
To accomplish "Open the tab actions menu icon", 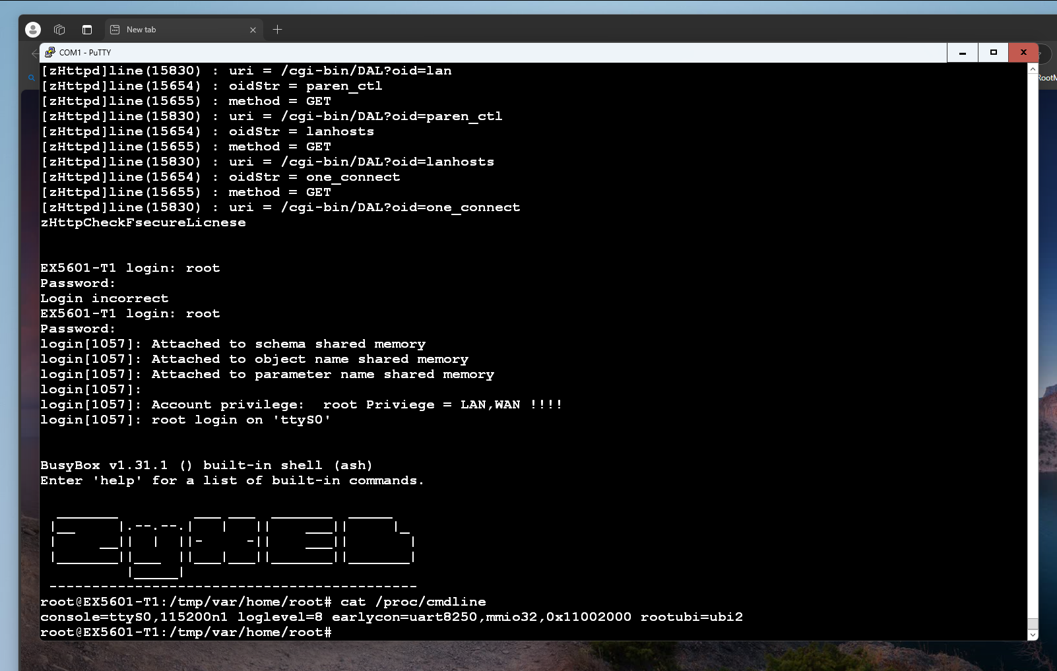I will pyautogui.click(x=87, y=30).
